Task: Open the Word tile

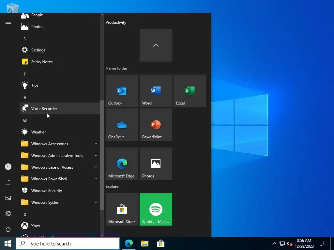Action: pos(156,91)
